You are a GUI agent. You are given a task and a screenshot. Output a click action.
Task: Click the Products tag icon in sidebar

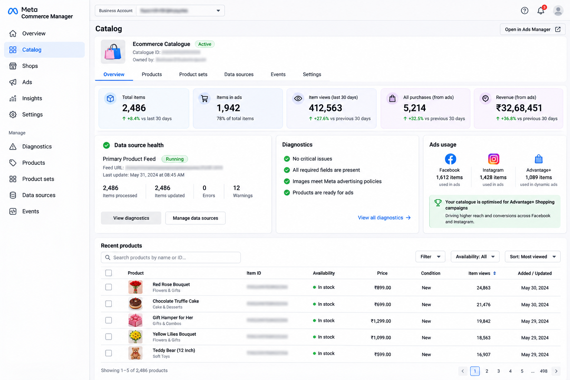pos(13,163)
